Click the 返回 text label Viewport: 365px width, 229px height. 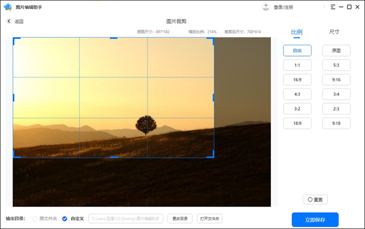(19, 21)
